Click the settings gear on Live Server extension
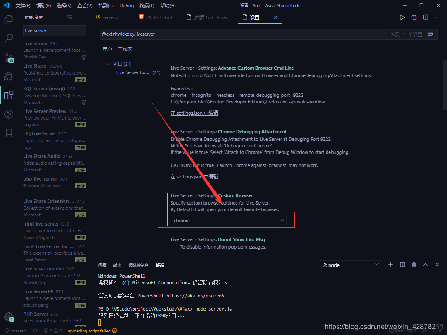The image size is (447, 335). point(84,57)
